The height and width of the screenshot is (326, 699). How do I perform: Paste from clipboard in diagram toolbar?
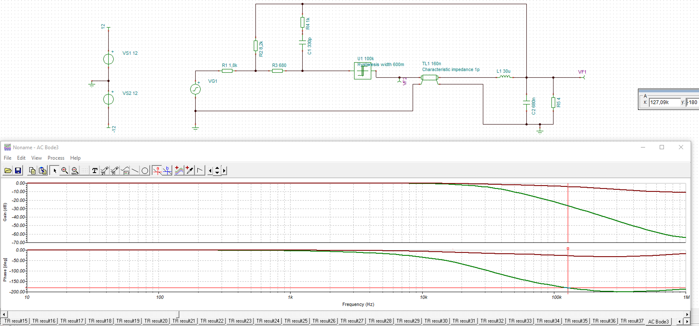coord(42,171)
